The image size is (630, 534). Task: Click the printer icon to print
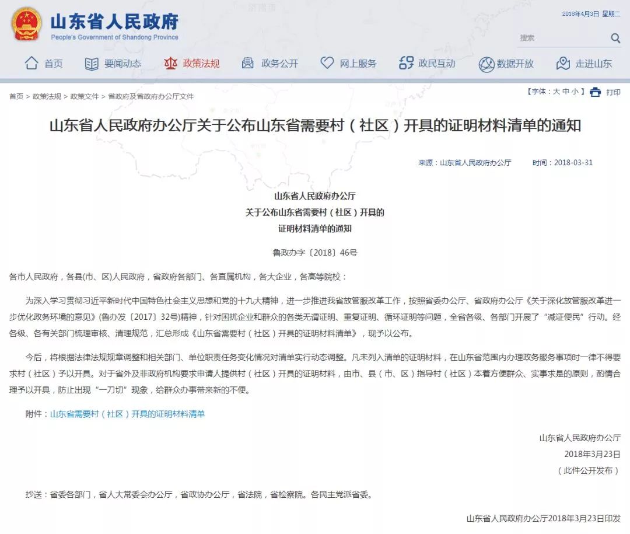coord(595,92)
